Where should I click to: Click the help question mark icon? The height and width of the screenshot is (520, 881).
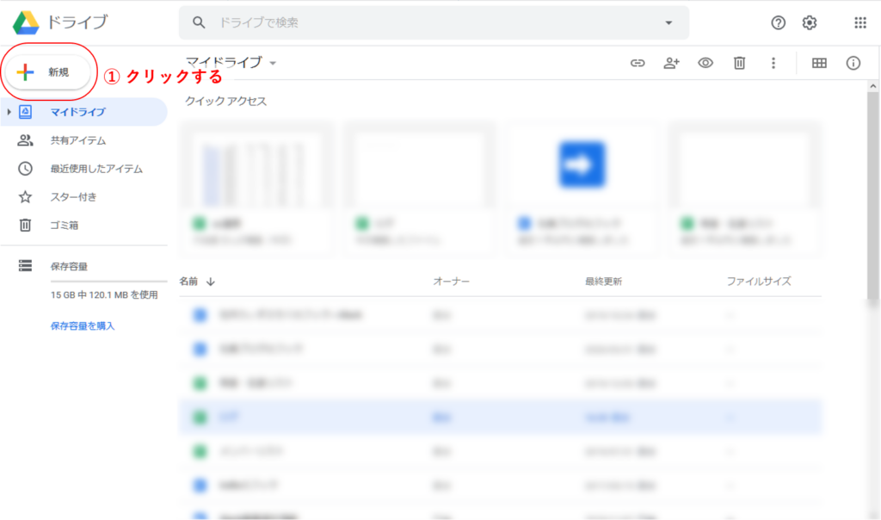pos(778,23)
